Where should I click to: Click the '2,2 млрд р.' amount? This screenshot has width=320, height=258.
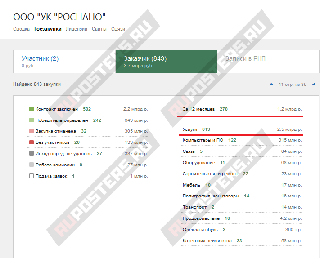[135, 109]
